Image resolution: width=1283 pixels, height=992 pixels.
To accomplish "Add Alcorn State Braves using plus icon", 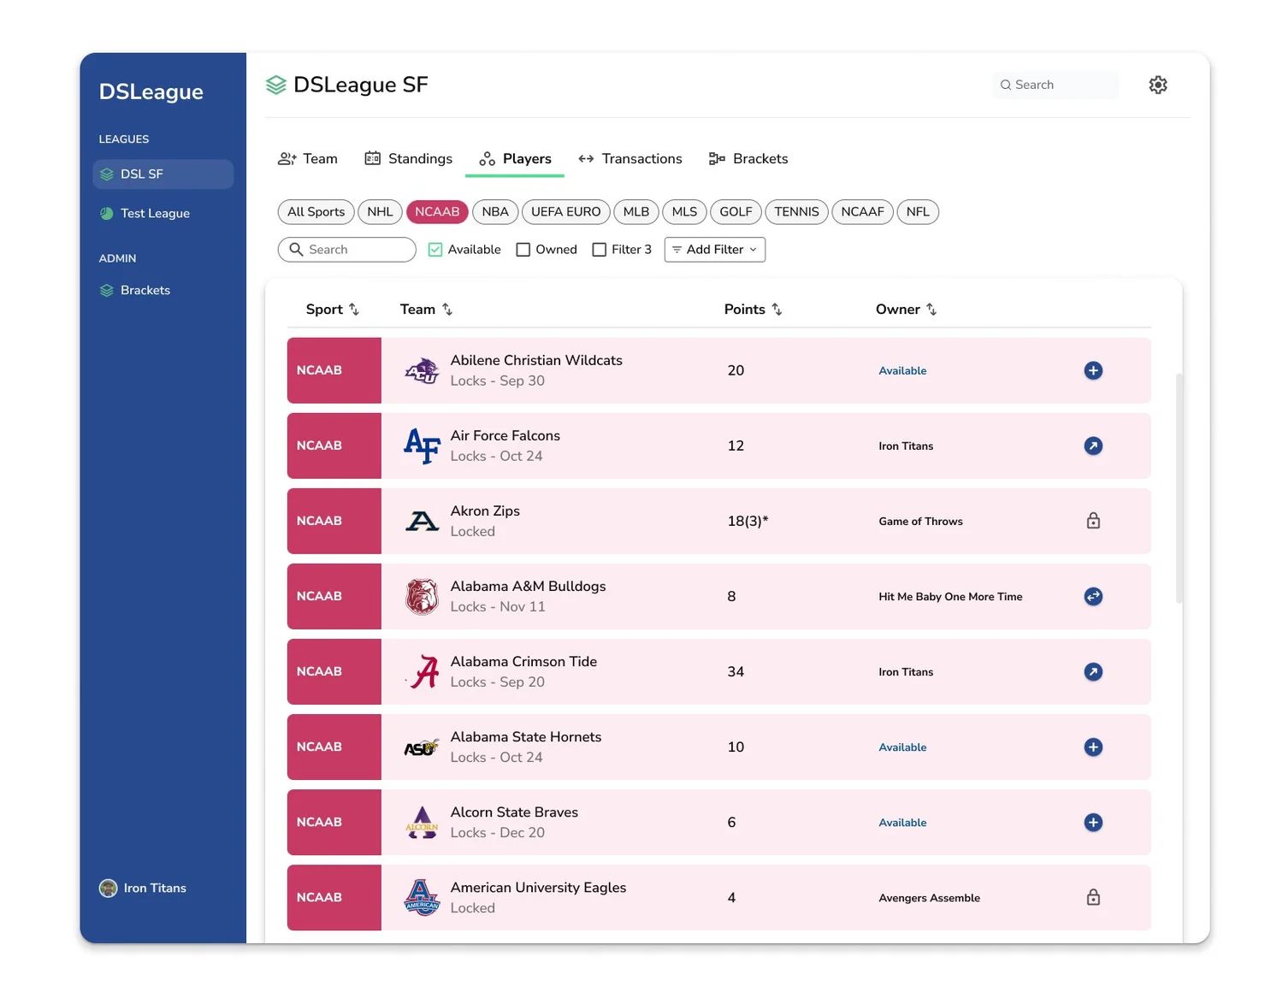I will (x=1093, y=822).
